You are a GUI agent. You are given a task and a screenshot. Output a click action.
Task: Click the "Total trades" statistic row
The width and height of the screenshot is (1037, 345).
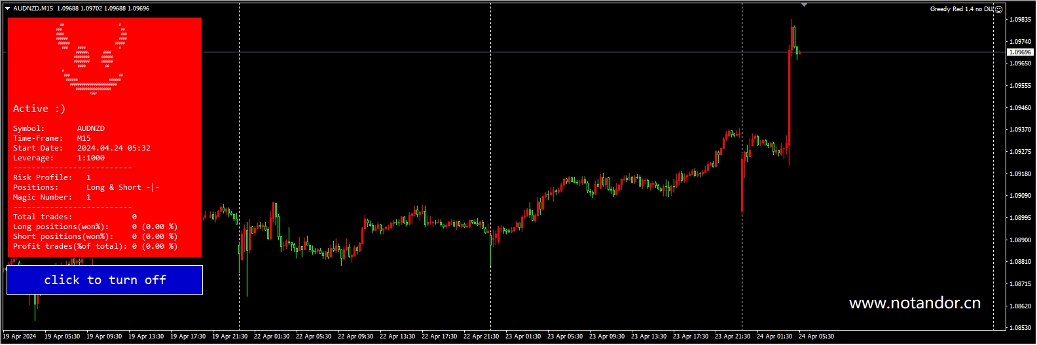pos(75,217)
